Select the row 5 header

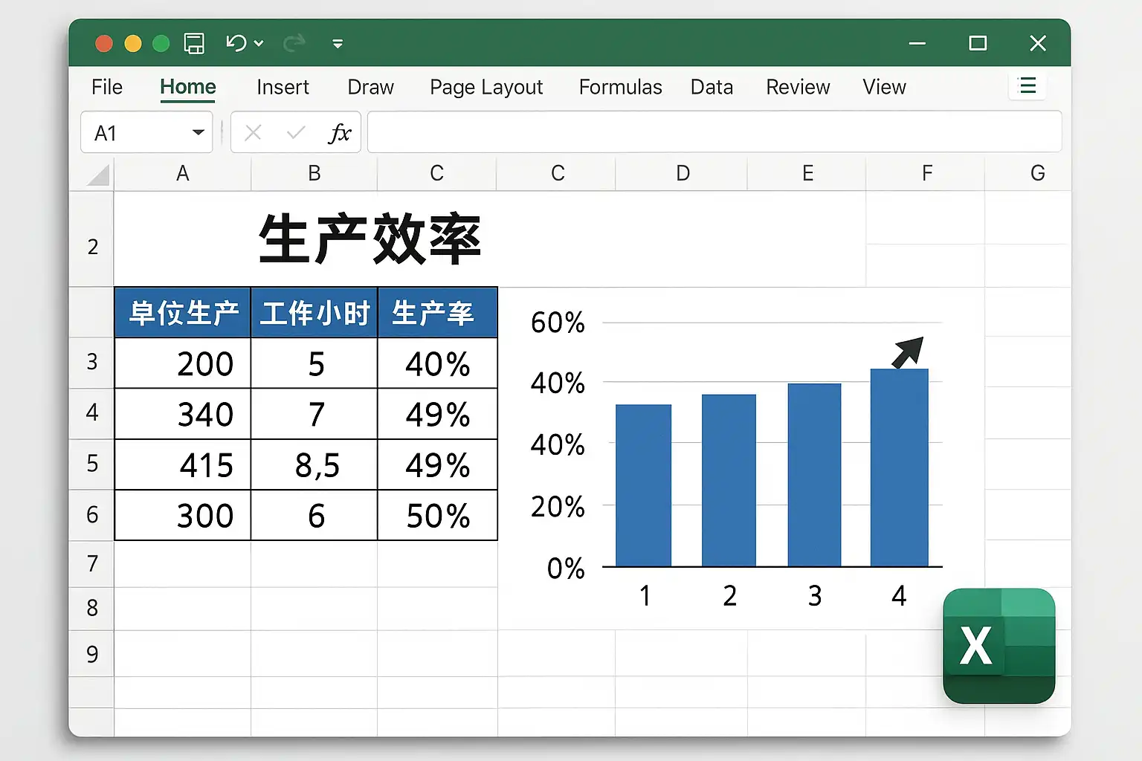pos(92,464)
